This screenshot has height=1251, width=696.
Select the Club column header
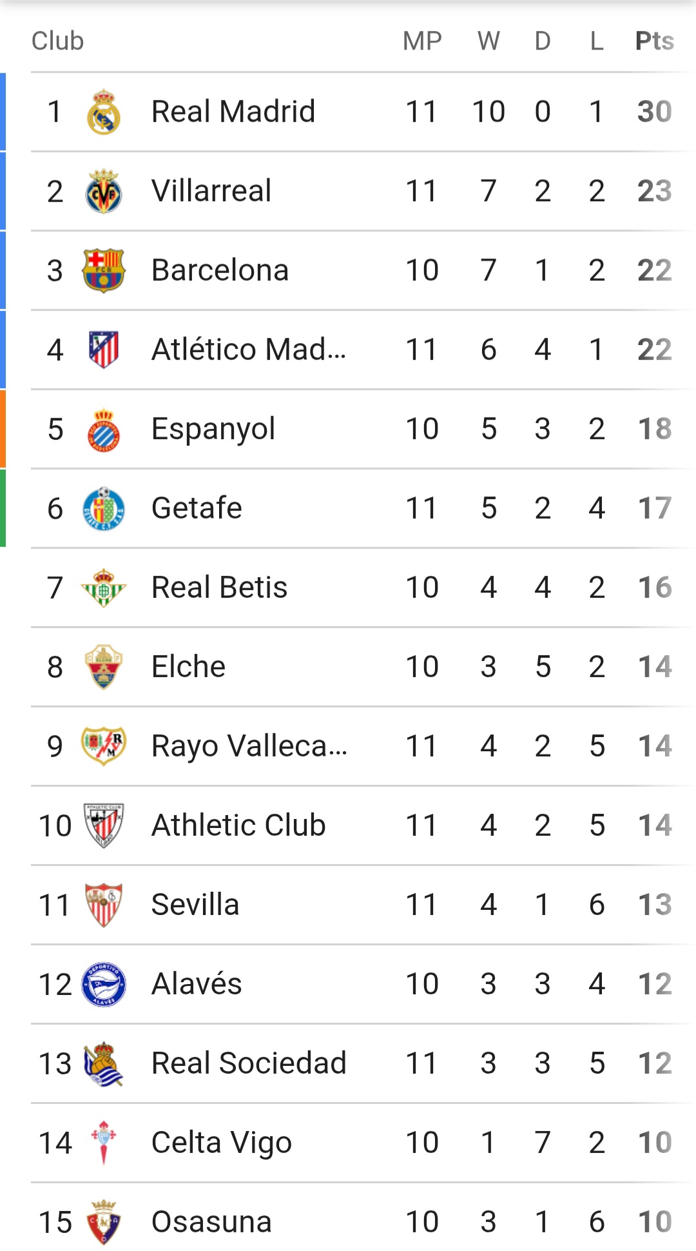pyautogui.click(x=58, y=41)
